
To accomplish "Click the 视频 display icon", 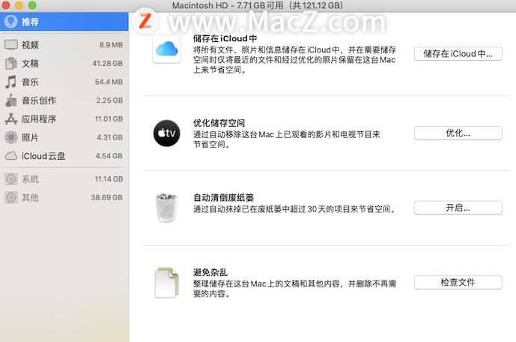I will coord(11,45).
